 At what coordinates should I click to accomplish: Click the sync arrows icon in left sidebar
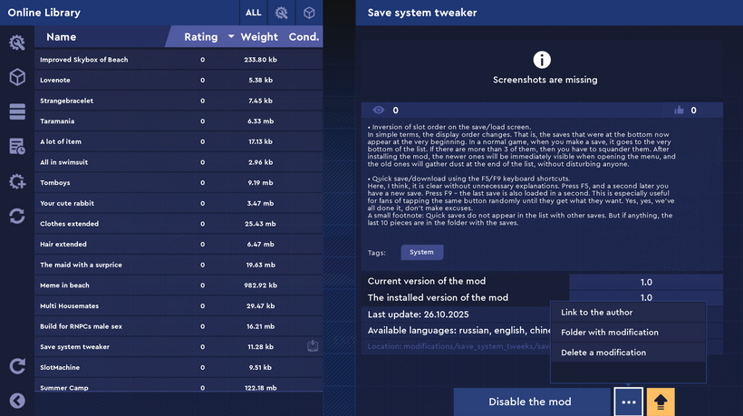[x=16, y=216]
